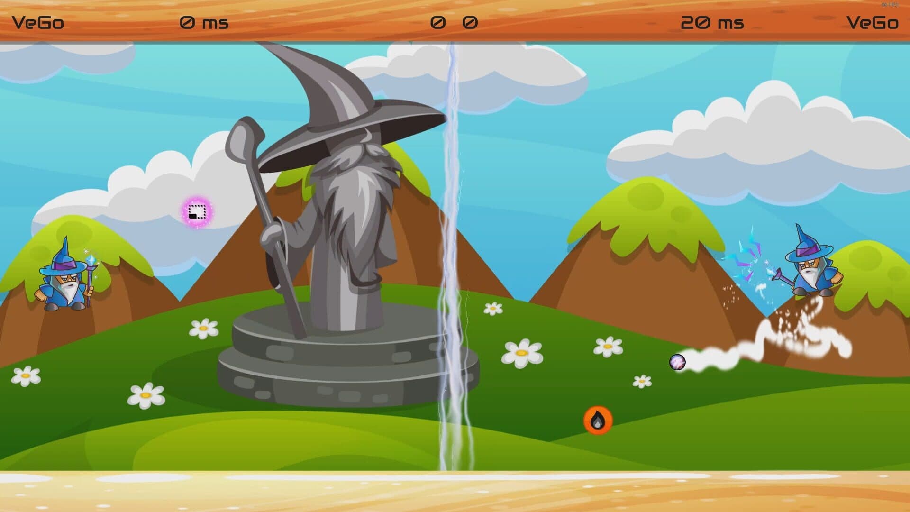910x512 pixels.
Task: Click the left player name VeGo
Action: [x=38, y=22]
